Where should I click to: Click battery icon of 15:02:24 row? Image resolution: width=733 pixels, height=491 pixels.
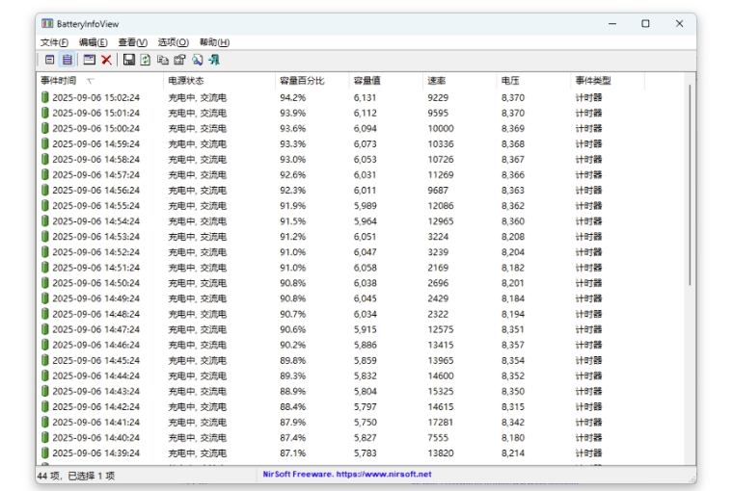(x=45, y=97)
